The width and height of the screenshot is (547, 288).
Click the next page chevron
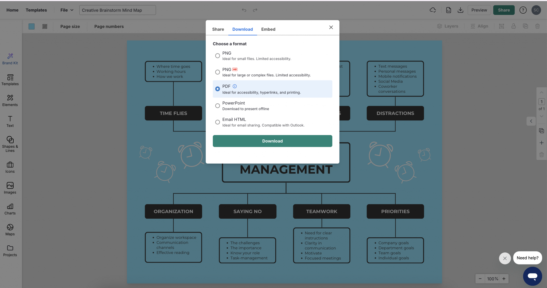pyautogui.click(x=541, y=116)
